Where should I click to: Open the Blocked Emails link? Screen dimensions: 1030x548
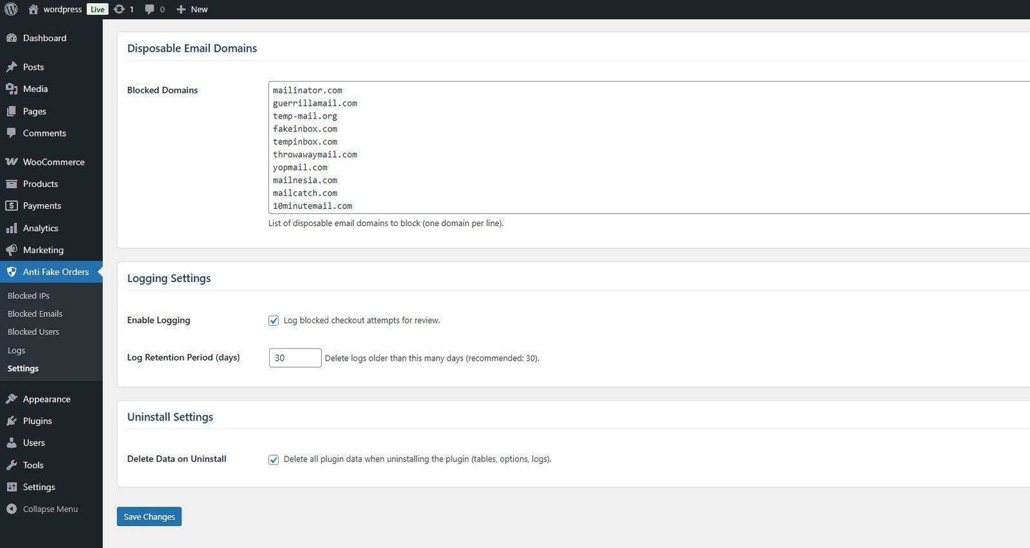[35, 314]
